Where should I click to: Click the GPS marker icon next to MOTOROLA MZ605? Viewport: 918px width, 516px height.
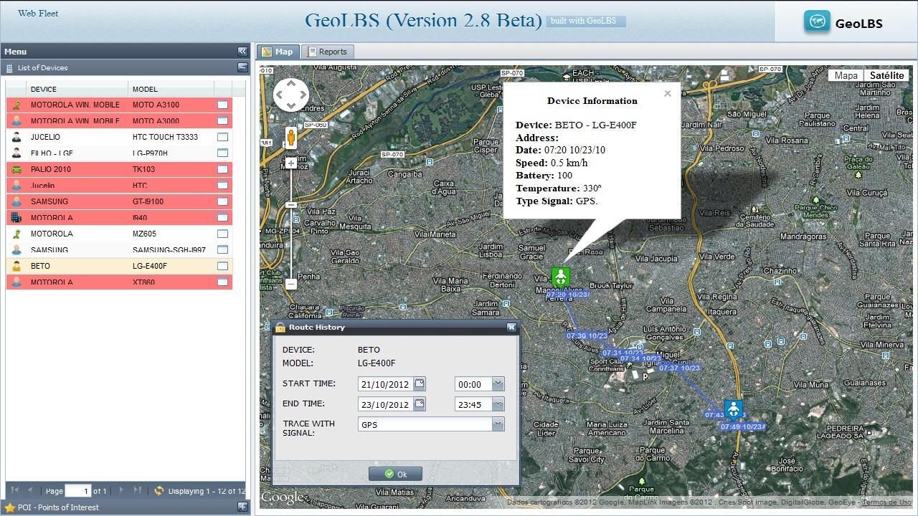[x=16, y=234]
